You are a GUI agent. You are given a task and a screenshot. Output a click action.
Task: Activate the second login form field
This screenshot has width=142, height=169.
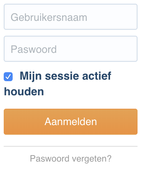pos(71,49)
